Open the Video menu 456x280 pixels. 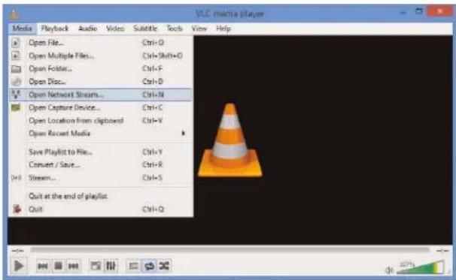click(x=115, y=29)
